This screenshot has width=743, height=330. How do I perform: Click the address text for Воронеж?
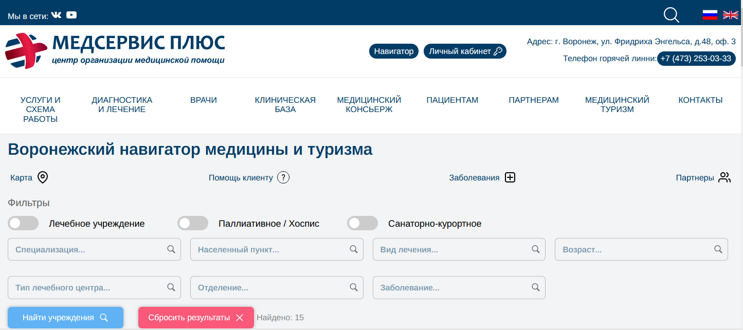point(631,42)
